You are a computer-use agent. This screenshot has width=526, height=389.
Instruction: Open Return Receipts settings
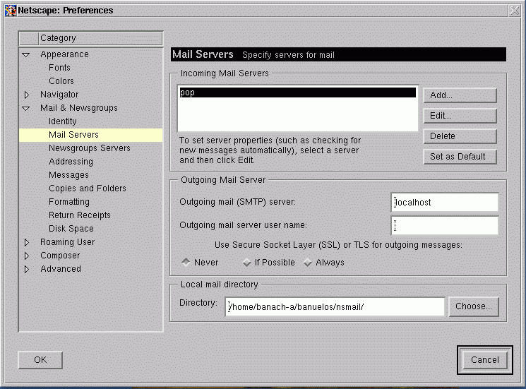click(x=80, y=215)
